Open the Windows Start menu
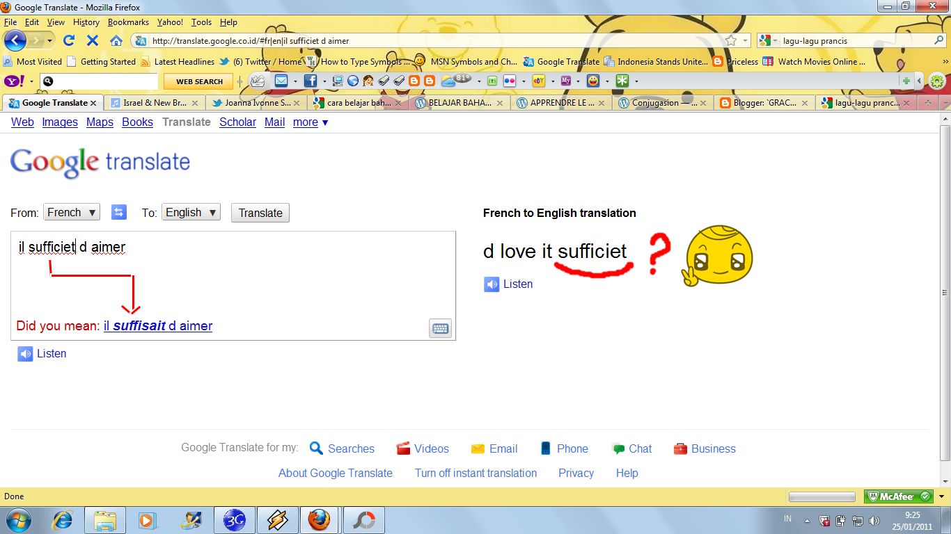Viewport: 951px width, 534px height. (x=17, y=520)
